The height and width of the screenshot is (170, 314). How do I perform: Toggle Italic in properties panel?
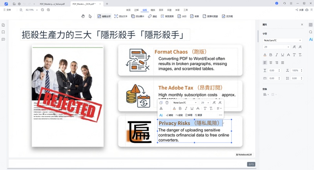click(277, 55)
